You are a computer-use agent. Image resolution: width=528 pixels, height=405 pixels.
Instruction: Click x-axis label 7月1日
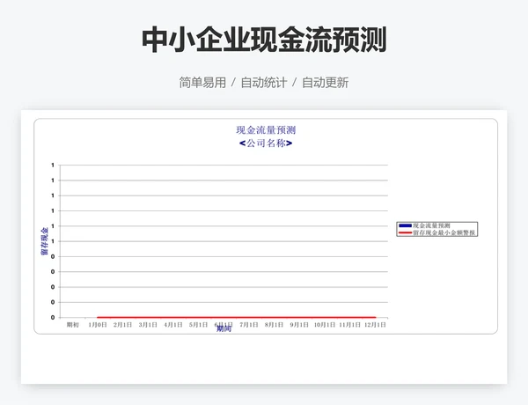pos(249,325)
